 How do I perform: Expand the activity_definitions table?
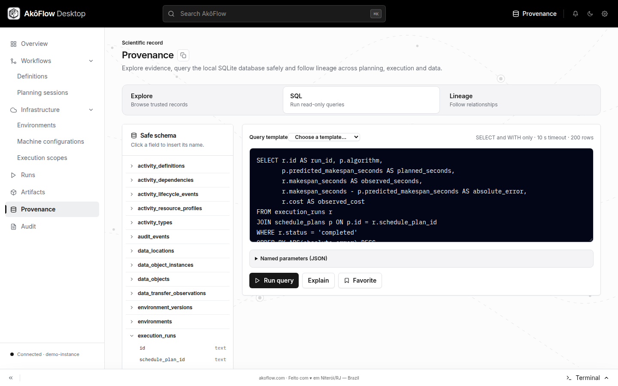tap(178, 166)
